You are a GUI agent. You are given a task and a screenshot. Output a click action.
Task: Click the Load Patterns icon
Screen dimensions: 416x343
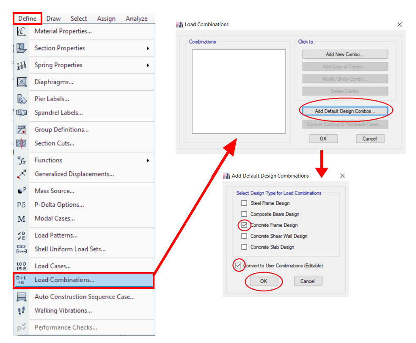pyautogui.click(x=22, y=236)
